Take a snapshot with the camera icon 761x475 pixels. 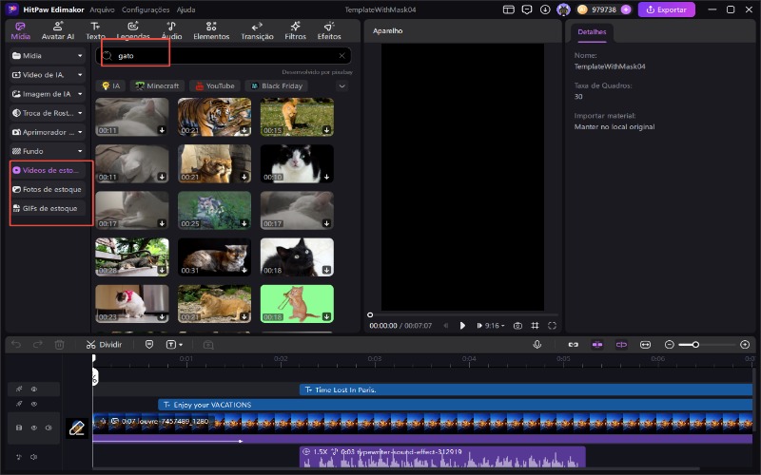(517, 326)
